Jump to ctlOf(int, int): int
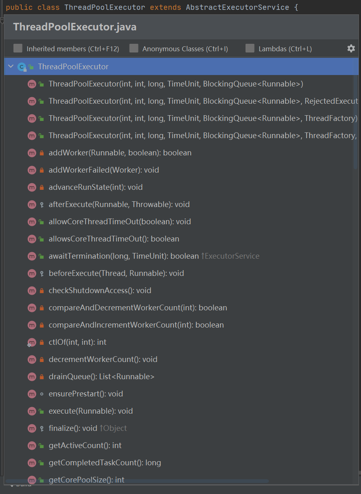Viewport: 361px width, 494px height. (77, 342)
